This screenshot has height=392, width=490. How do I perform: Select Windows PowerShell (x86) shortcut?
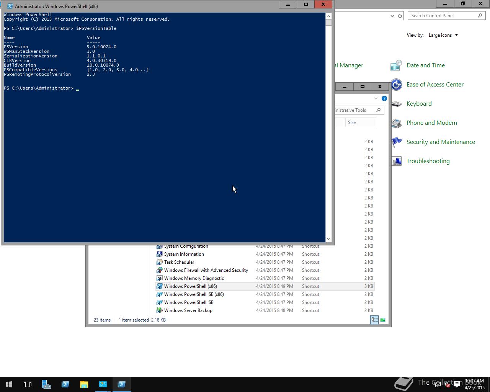pyautogui.click(x=190, y=286)
